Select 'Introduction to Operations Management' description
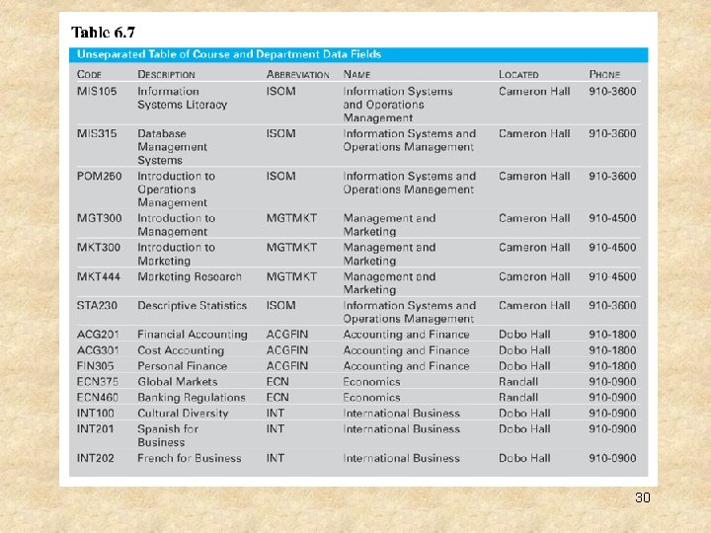This screenshot has height=533, width=711. coord(177,189)
